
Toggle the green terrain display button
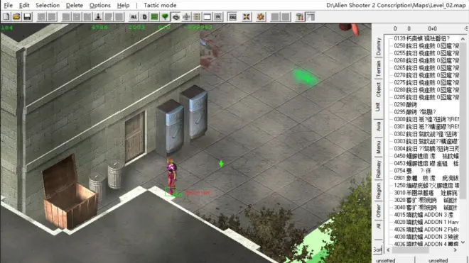(x=155, y=17)
